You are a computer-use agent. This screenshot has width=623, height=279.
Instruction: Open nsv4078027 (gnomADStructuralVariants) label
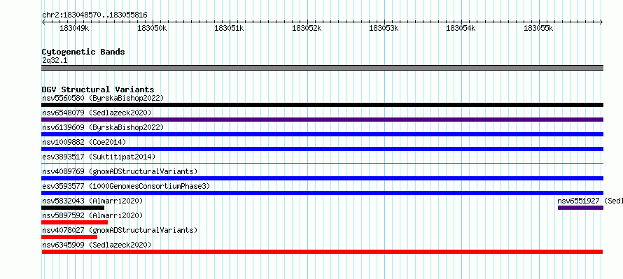[x=120, y=230]
